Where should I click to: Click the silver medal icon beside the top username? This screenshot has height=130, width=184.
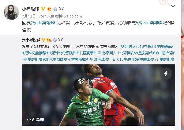[x=55, y=9]
